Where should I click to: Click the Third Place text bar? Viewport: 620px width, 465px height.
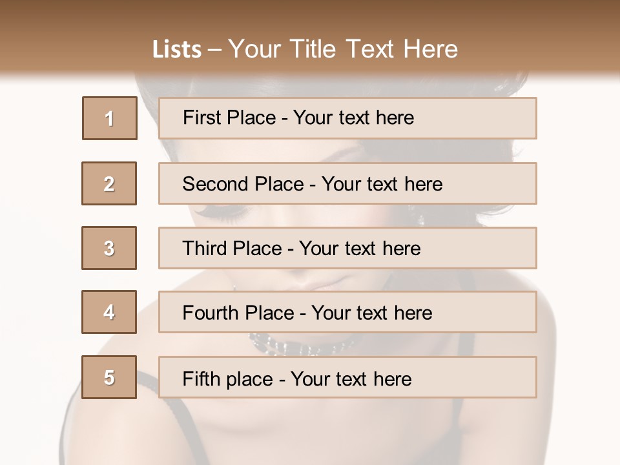point(347,248)
